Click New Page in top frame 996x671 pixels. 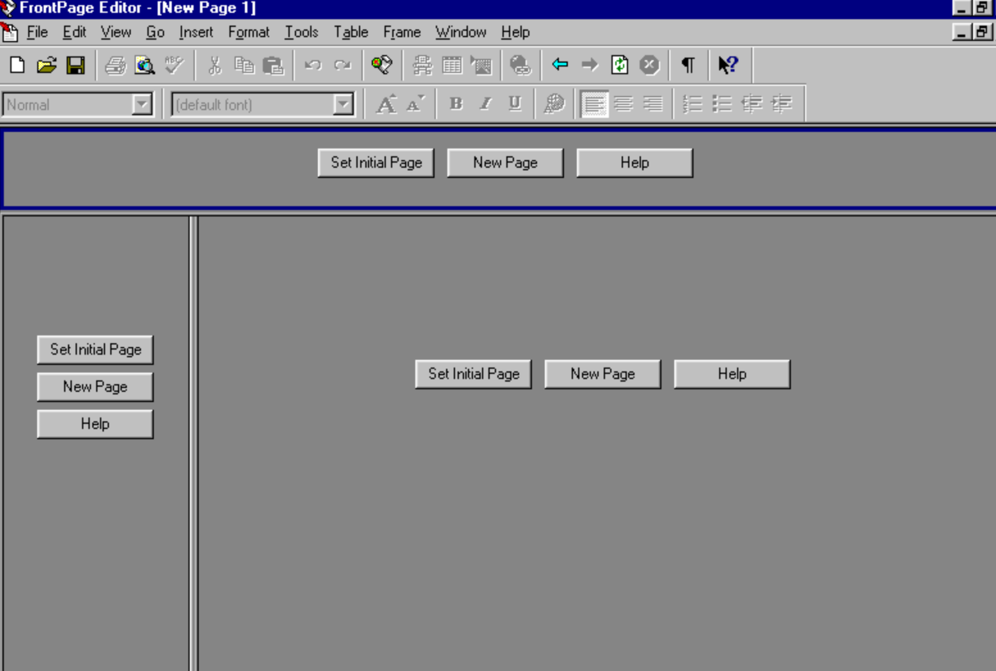(505, 163)
